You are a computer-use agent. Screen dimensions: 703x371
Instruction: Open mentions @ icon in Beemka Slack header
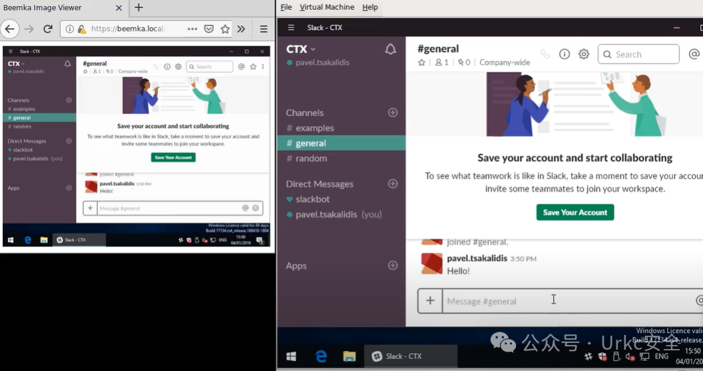pos(242,67)
